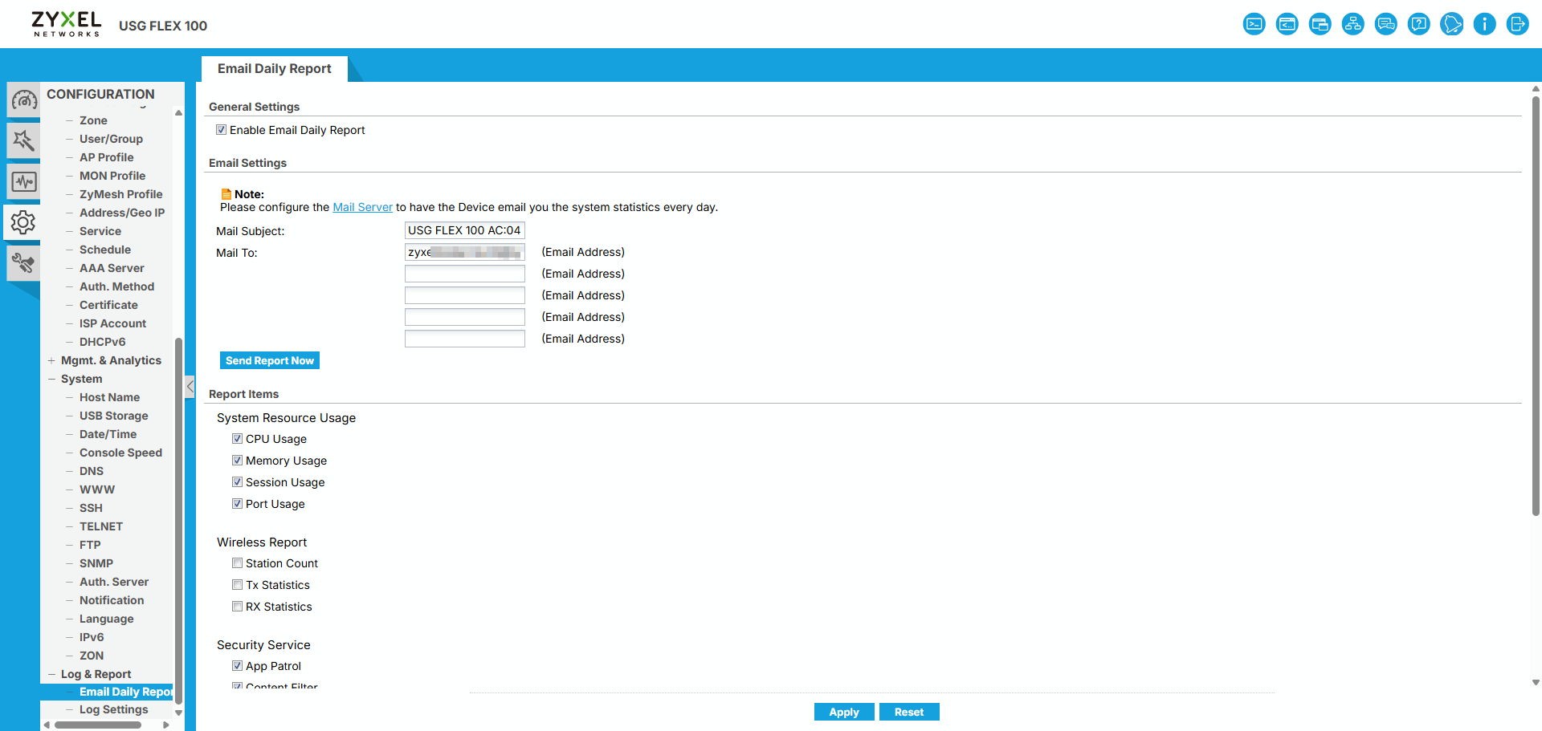Click the Mail Subject input field

[465, 230]
